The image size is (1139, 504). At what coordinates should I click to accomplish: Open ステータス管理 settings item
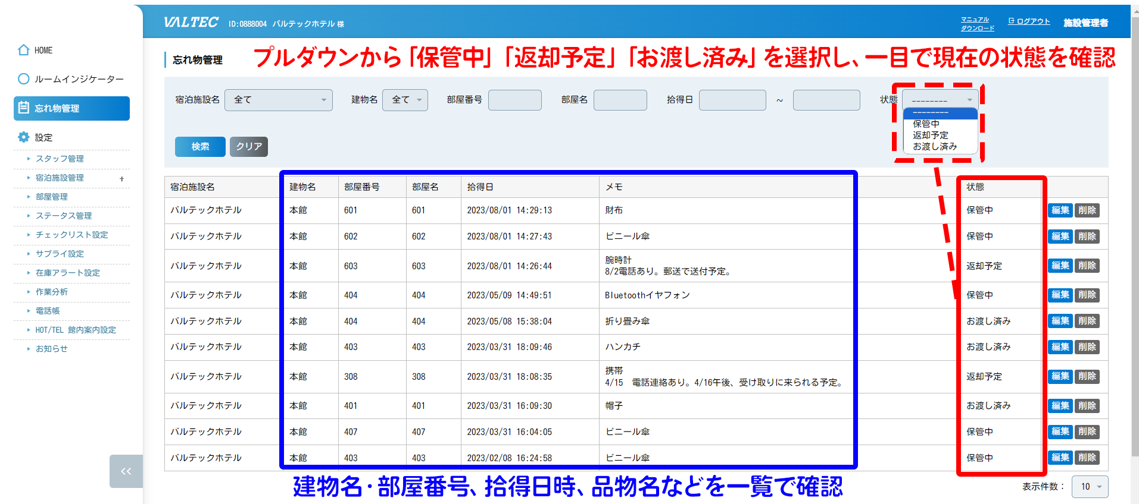[x=64, y=216]
